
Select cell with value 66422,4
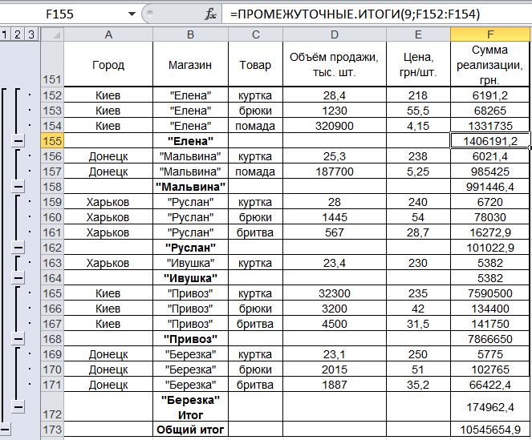[x=490, y=385]
